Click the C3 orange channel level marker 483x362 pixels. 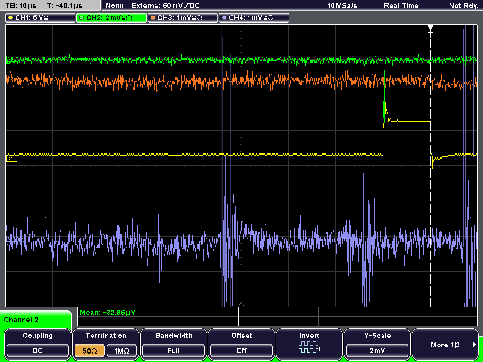point(12,79)
